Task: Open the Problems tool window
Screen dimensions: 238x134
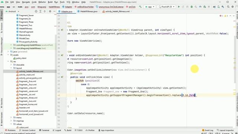Action: tap(10, 130)
